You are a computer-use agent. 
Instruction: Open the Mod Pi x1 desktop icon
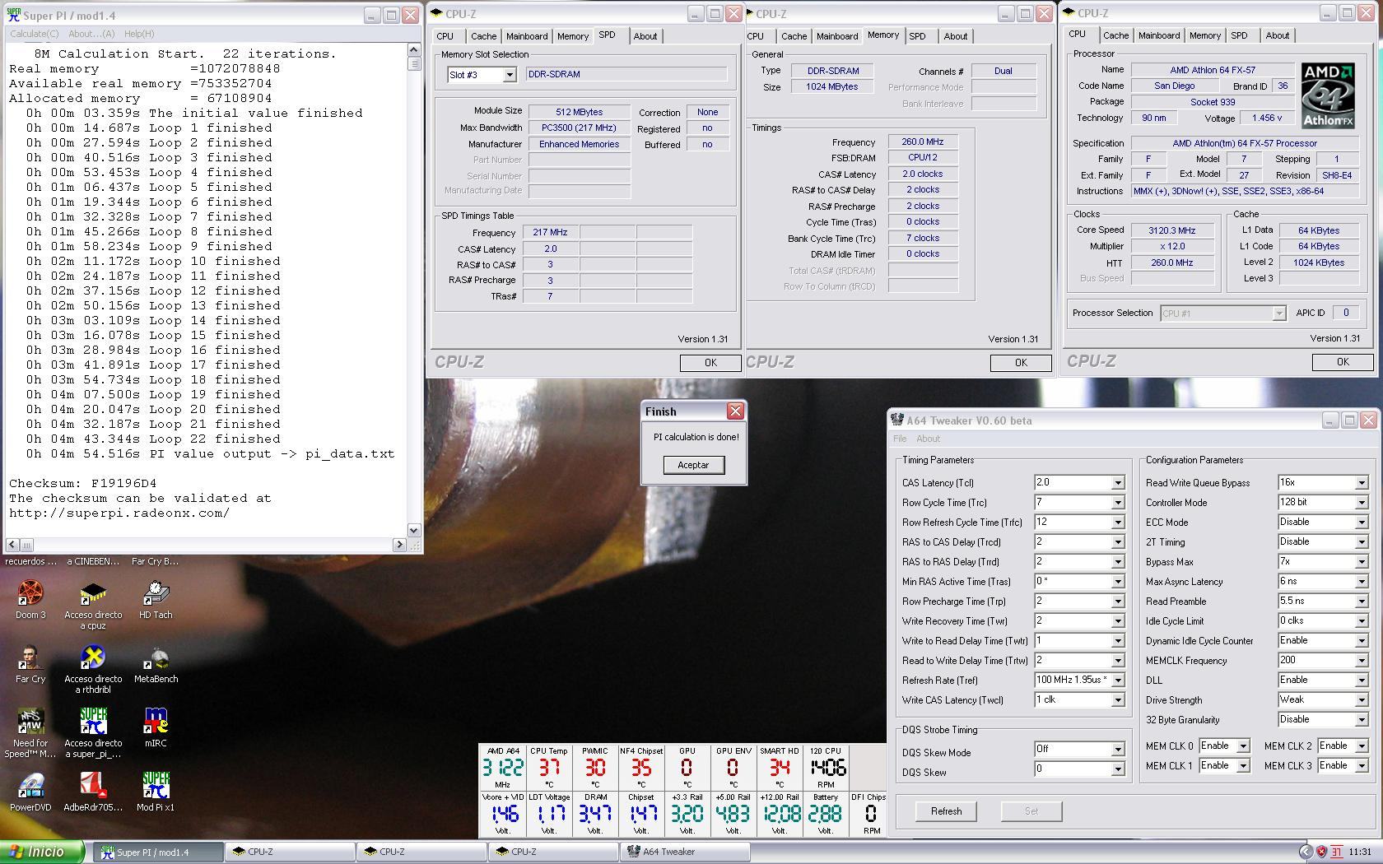tap(156, 787)
